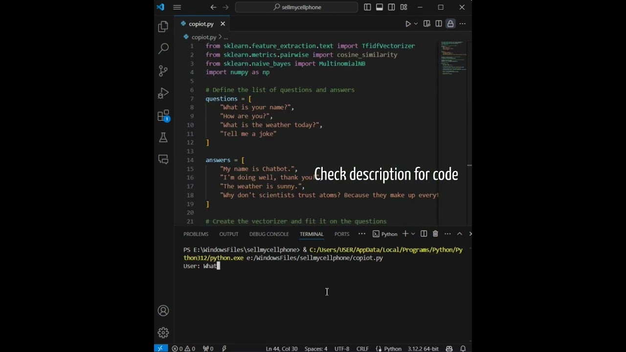This screenshot has height=352, width=626.
Task: Click the '"Tell me a joke"' string
Action: [248, 134]
